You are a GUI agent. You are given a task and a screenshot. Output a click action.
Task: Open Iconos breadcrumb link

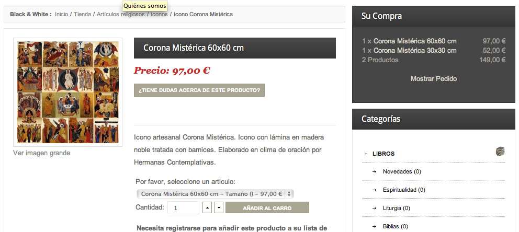point(159,14)
